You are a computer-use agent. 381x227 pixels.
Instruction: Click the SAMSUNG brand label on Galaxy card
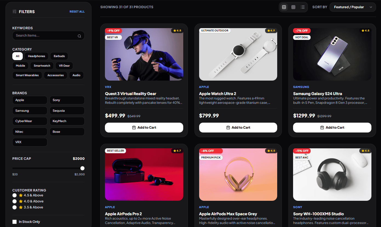click(x=301, y=87)
